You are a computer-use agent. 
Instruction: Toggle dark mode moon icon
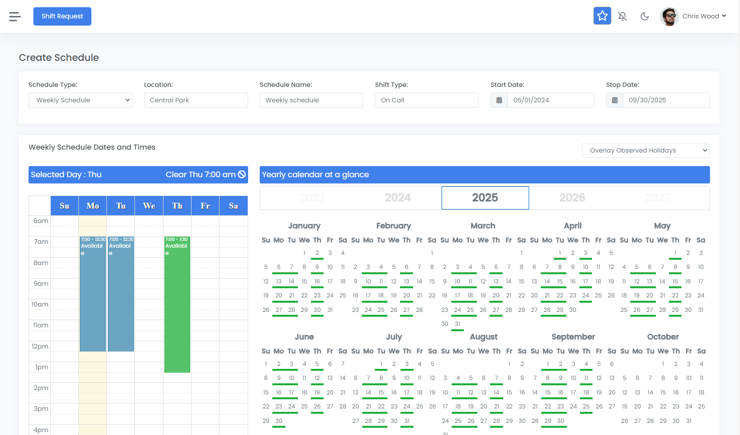(644, 16)
